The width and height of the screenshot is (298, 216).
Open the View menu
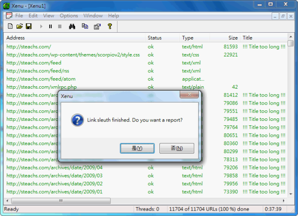(49, 15)
